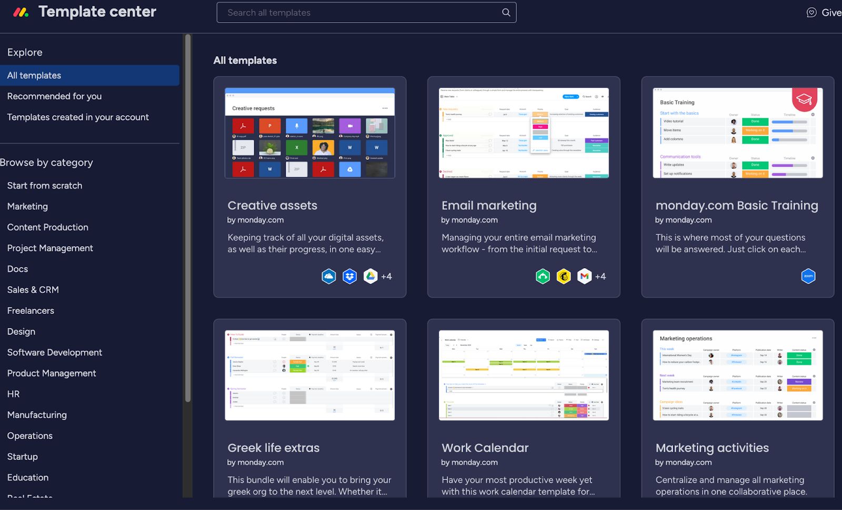Click monday.com Basic Training title

pyautogui.click(x=737, y=206)
